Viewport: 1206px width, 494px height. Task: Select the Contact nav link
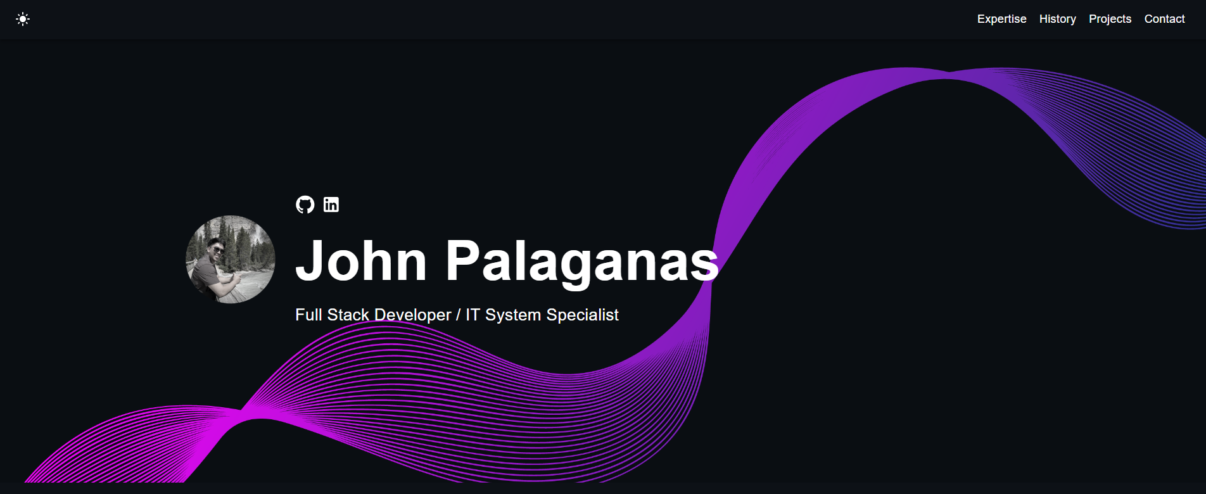[1164, 19]
